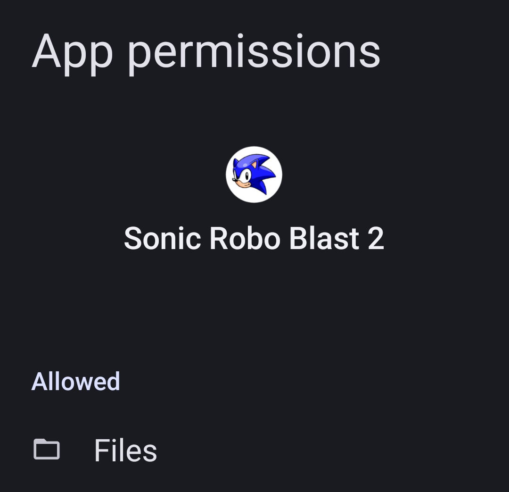Viewport: 509px width, 492px height.
Task: Select the Files text label
Action: coord(125,450)
